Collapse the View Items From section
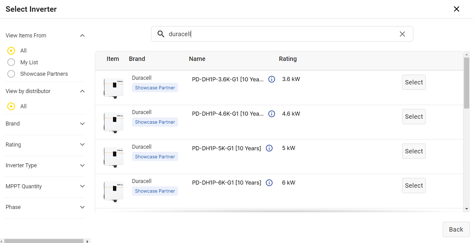The width and height of the screenshot is (473, 243). [82, 36]
